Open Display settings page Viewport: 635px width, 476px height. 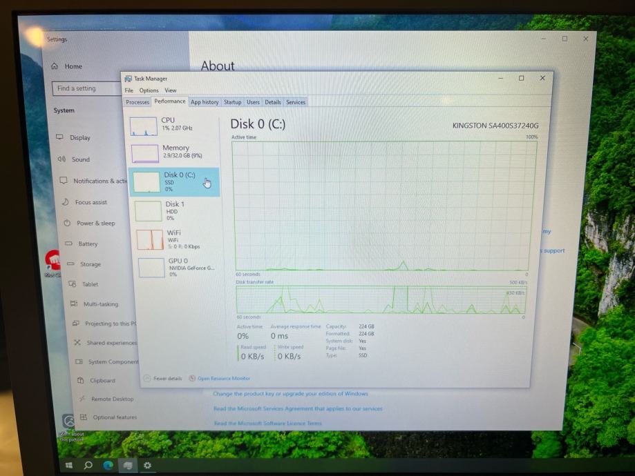point(80,138)
